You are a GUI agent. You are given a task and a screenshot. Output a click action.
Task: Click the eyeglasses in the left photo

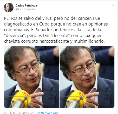click(28, 68)
